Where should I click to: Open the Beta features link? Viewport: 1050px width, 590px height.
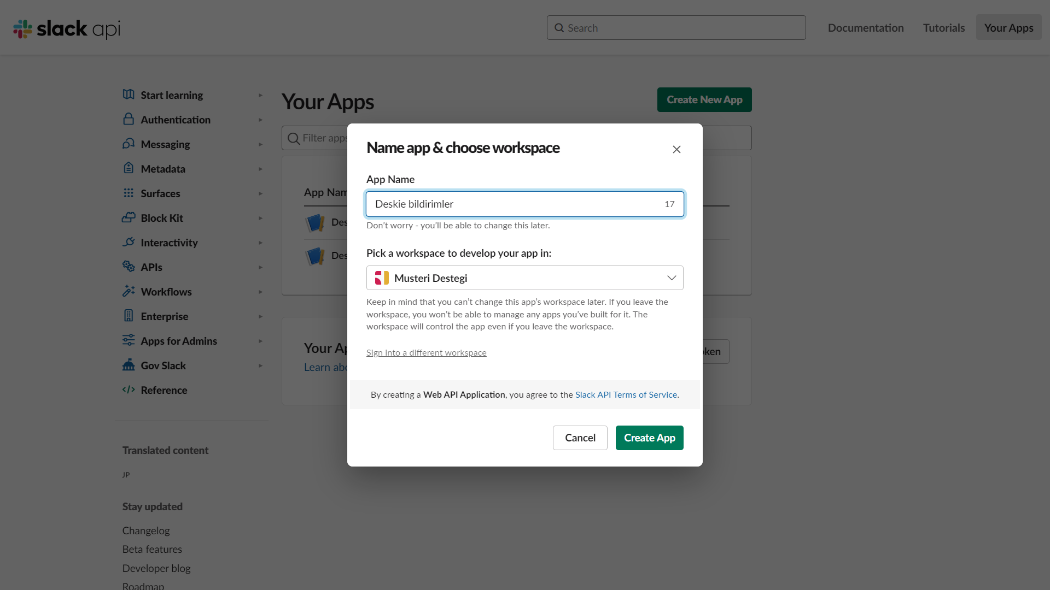152,549
